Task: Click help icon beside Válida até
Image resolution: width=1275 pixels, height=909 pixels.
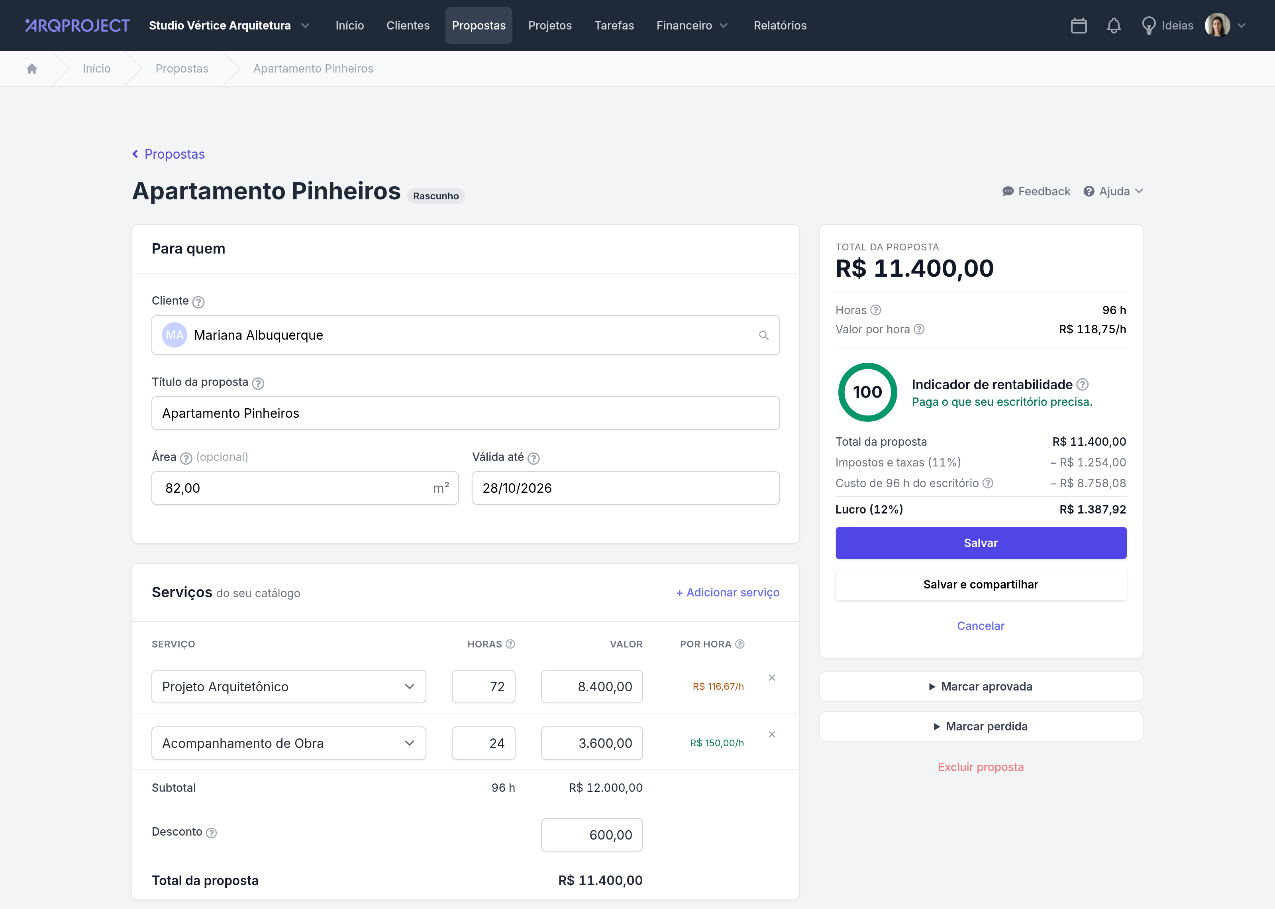Action: pos(534,458)
